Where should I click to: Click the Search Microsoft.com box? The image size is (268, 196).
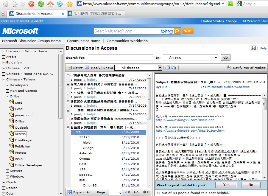[x=127, y=31]
